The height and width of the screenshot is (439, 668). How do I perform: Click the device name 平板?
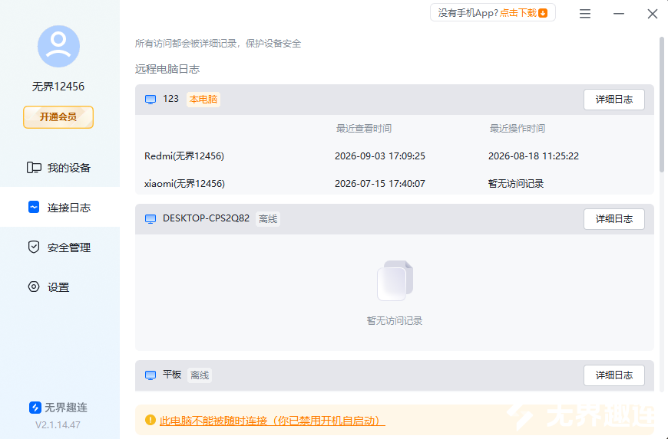click(172, 375)
